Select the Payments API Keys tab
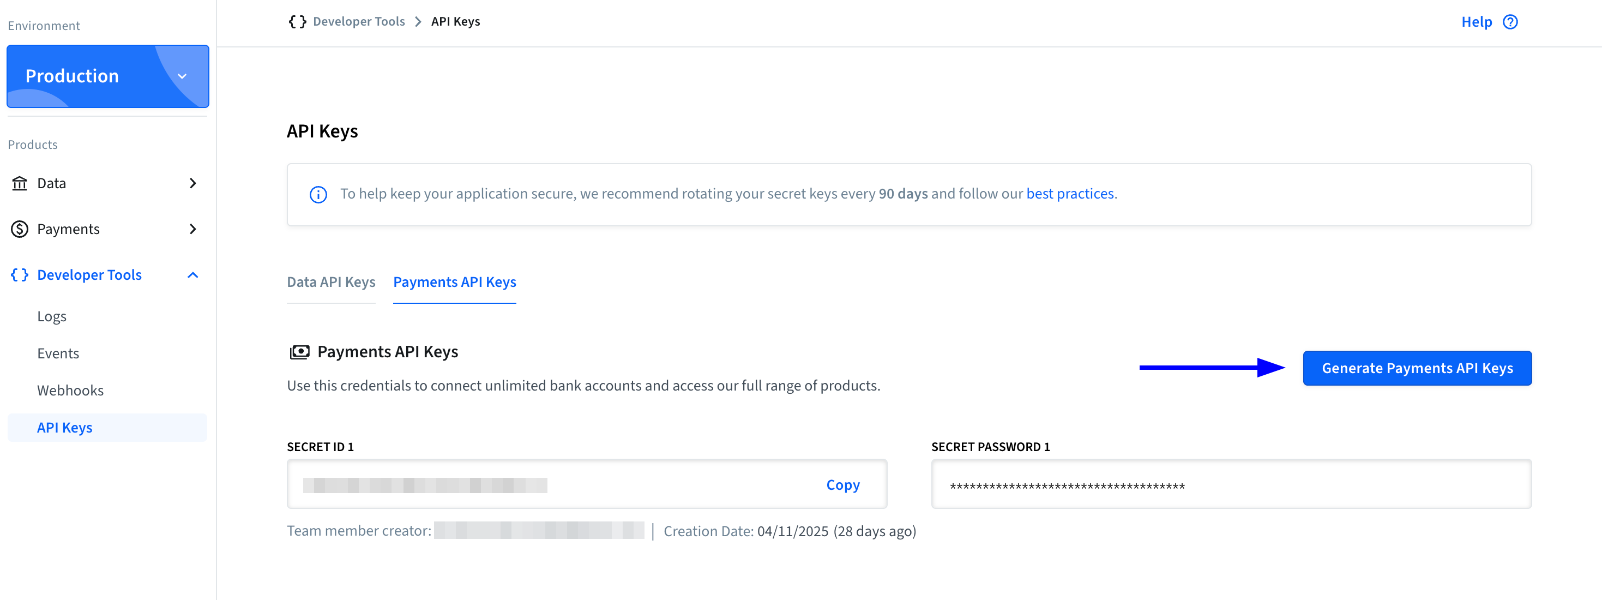 pyautogui.click(x=454, y=282)
